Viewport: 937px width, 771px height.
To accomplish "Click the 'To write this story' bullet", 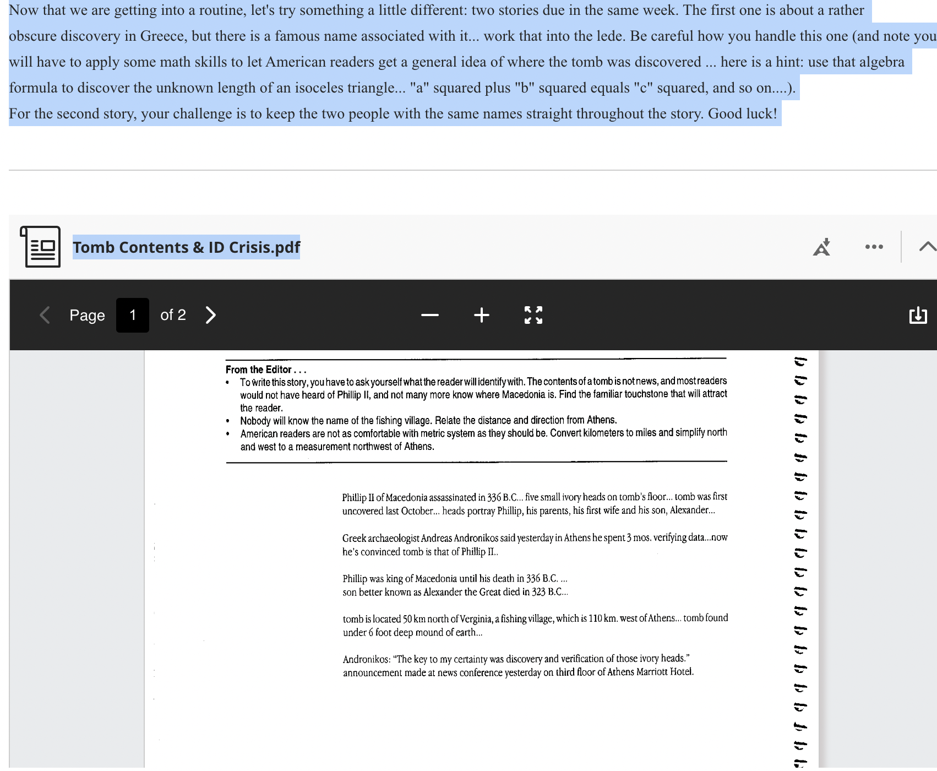I will click(x=483, y=394).
